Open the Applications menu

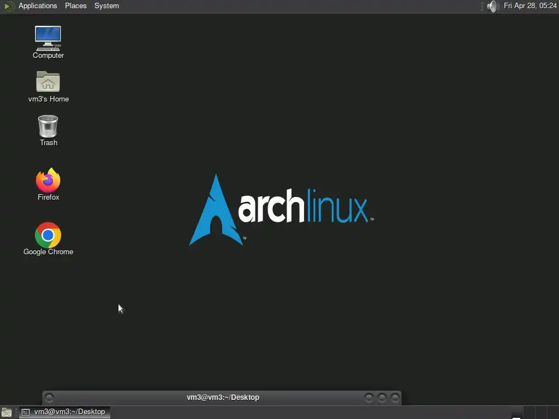(x=38, y=5)
